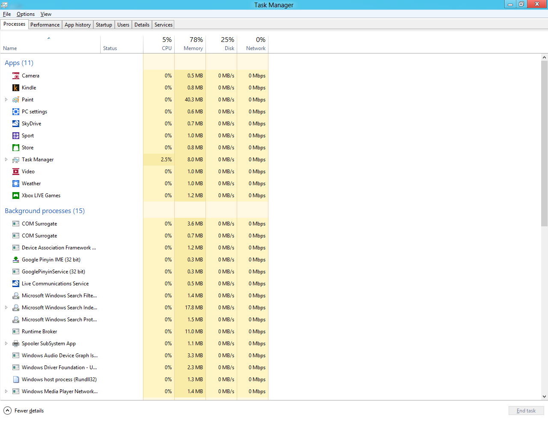Select the Windows Driver Foundation row

tap(134, 368)
